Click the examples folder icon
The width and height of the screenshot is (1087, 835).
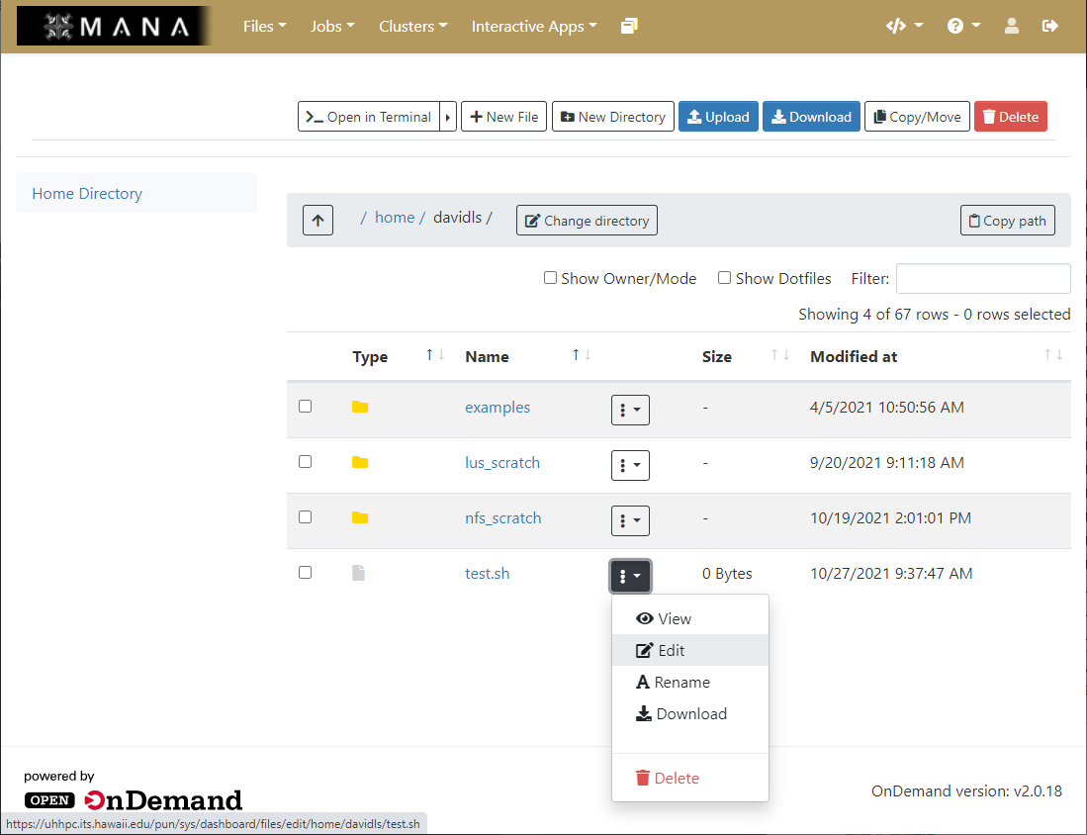coord(360,407)
